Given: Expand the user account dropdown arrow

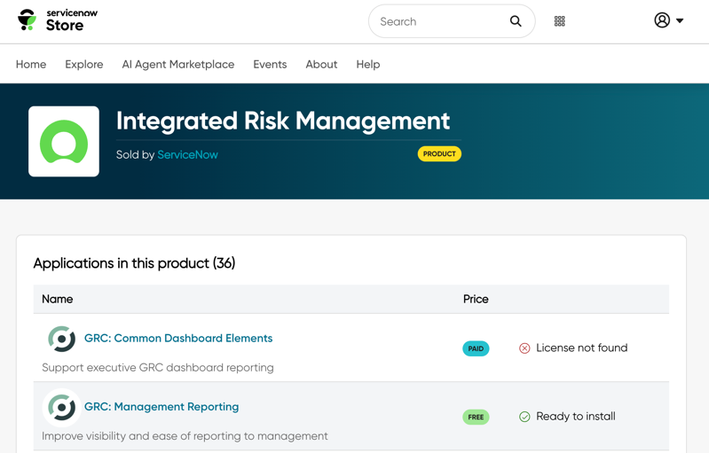Looking at the screenshot, I should (680, 20).
